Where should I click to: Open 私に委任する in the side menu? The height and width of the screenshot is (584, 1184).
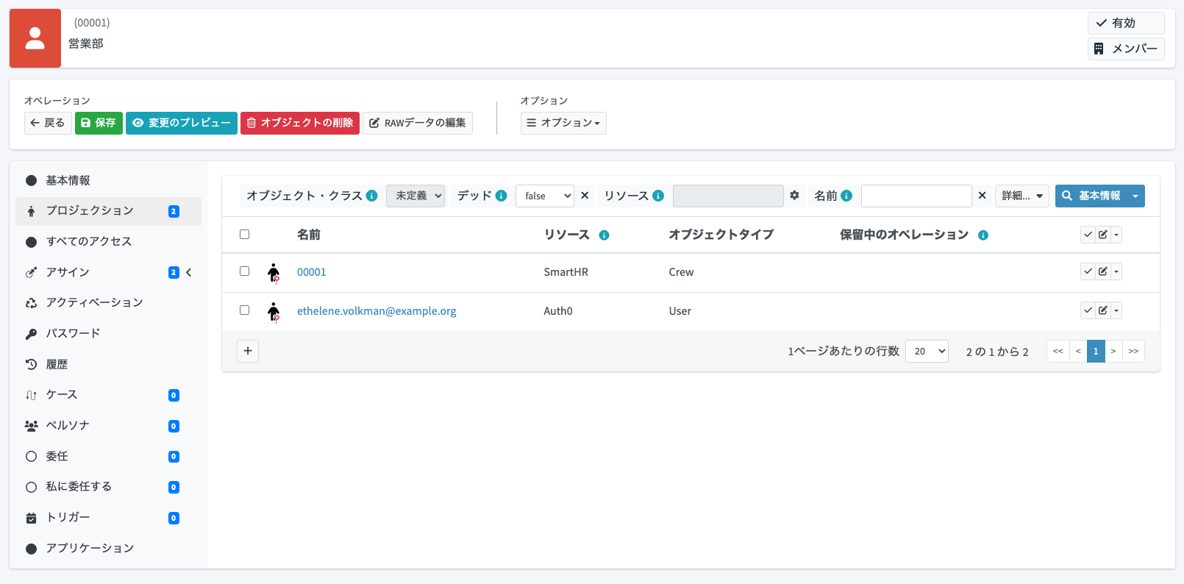(108, 486)
